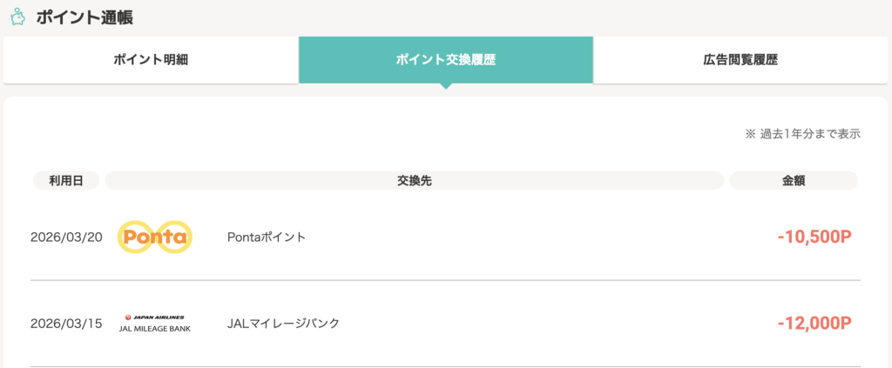Open the Pontaポイント exchange entry

point(266,237)
